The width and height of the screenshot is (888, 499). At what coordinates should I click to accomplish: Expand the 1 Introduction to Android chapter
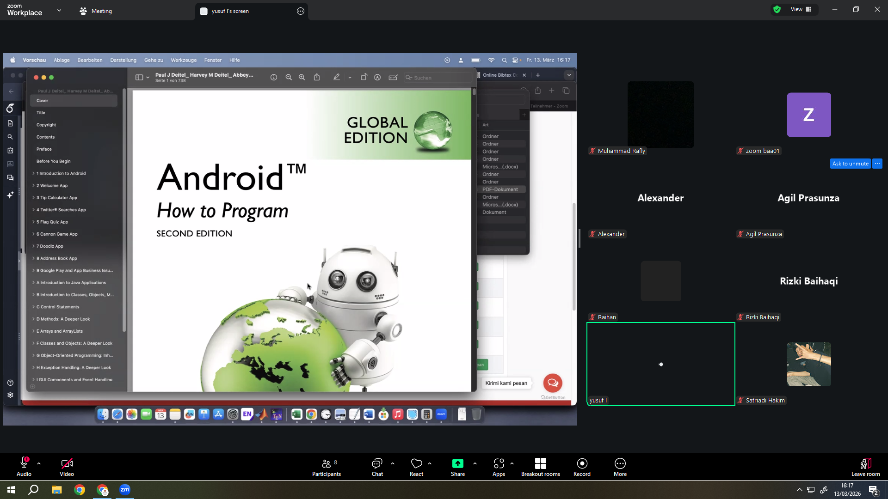click(33, 173)
